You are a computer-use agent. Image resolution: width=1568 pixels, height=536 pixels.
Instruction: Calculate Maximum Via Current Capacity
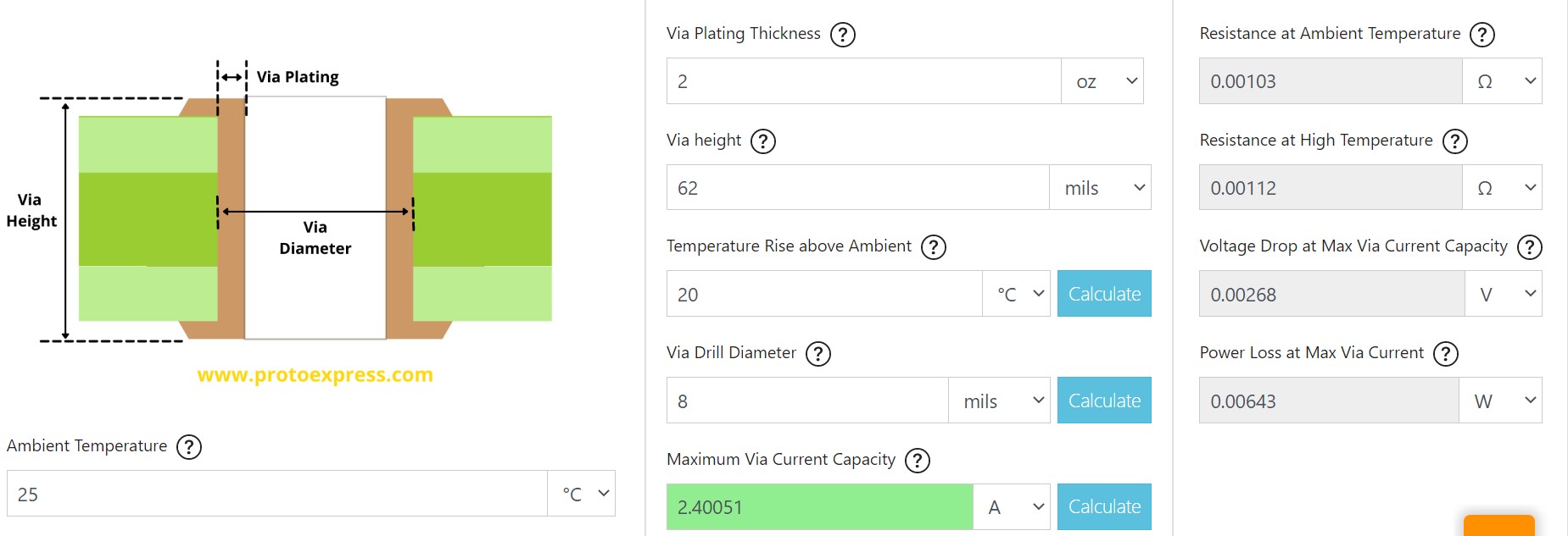click(1104, 506)
